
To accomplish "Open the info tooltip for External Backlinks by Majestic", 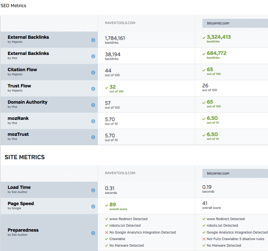I will click(x=93, y=40).
